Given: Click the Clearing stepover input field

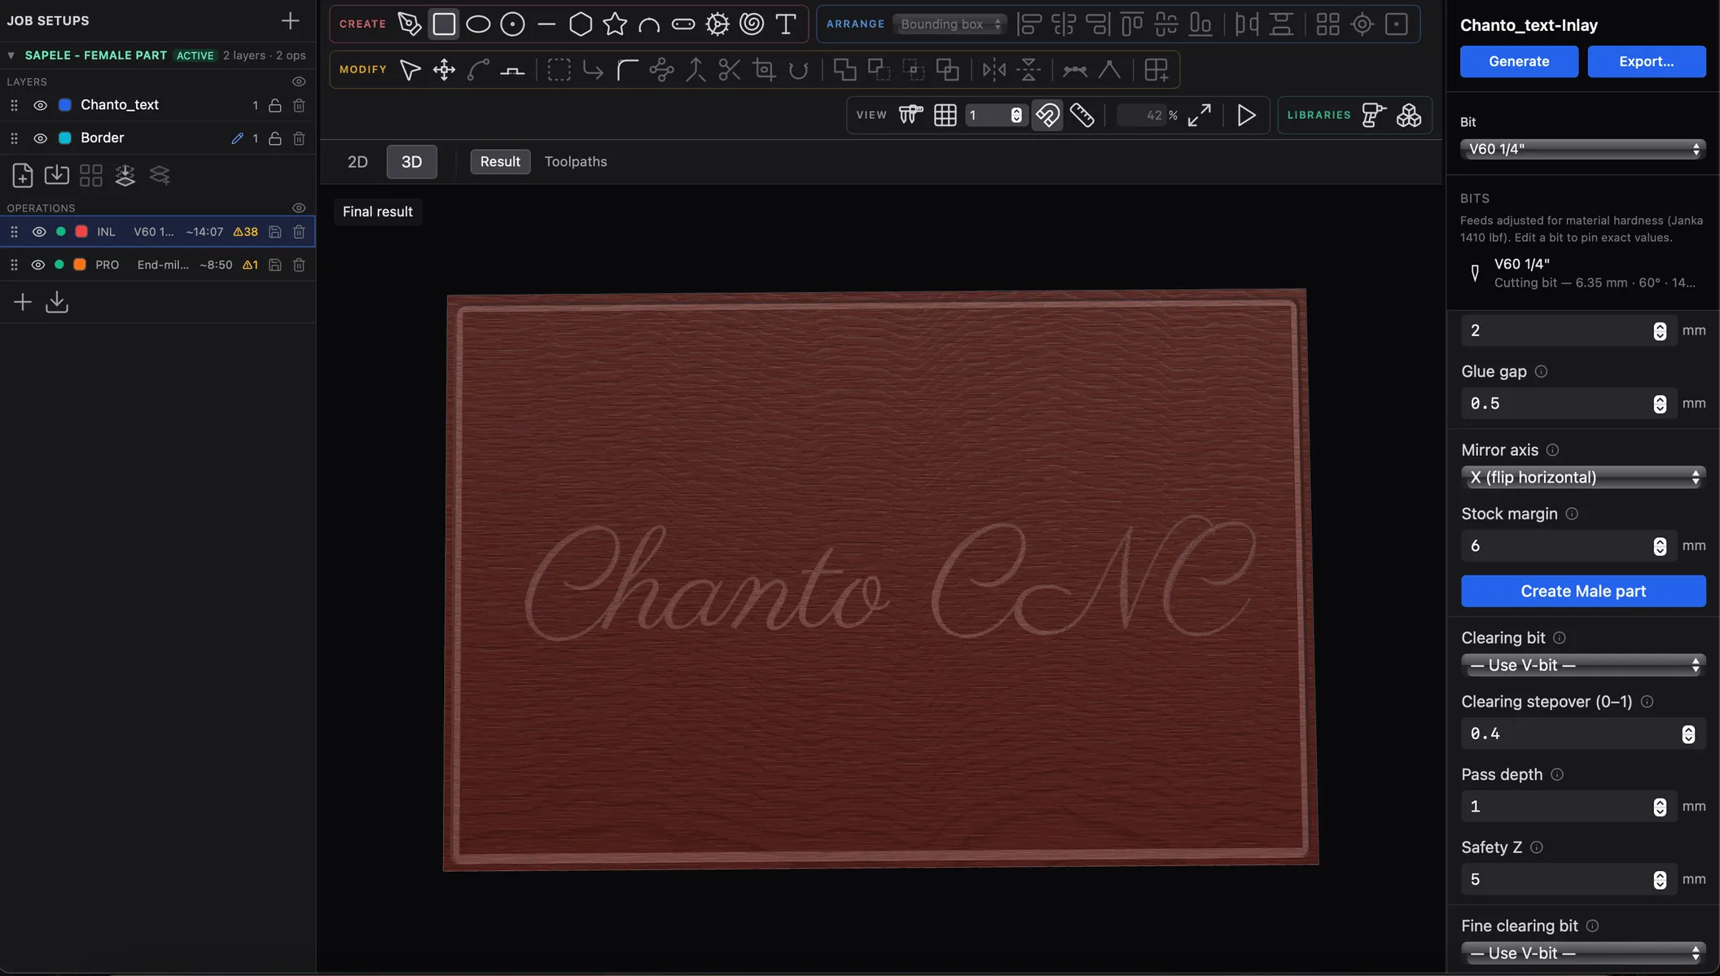Looking at the screenshot, I should (x=1582, y=734).
